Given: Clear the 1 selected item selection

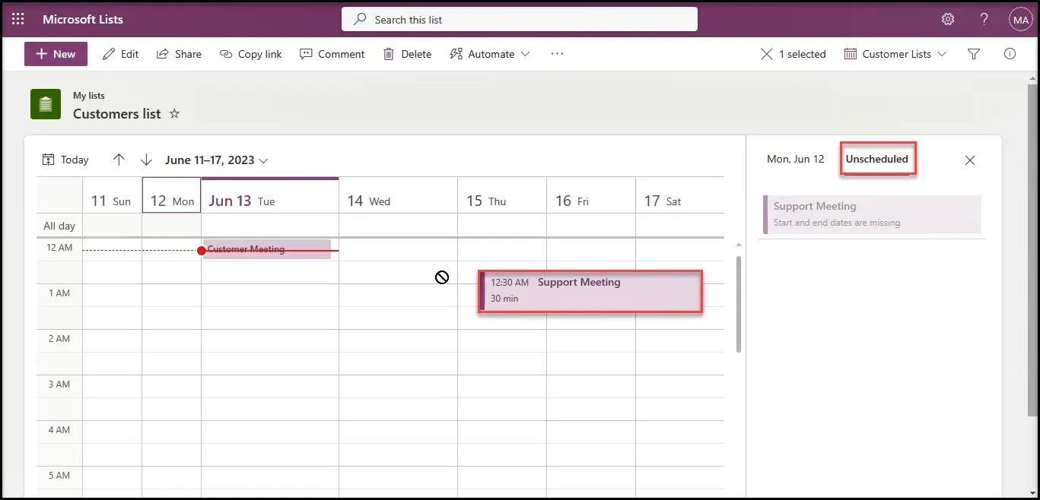Looking at the screenshot, I should point(766,54).
